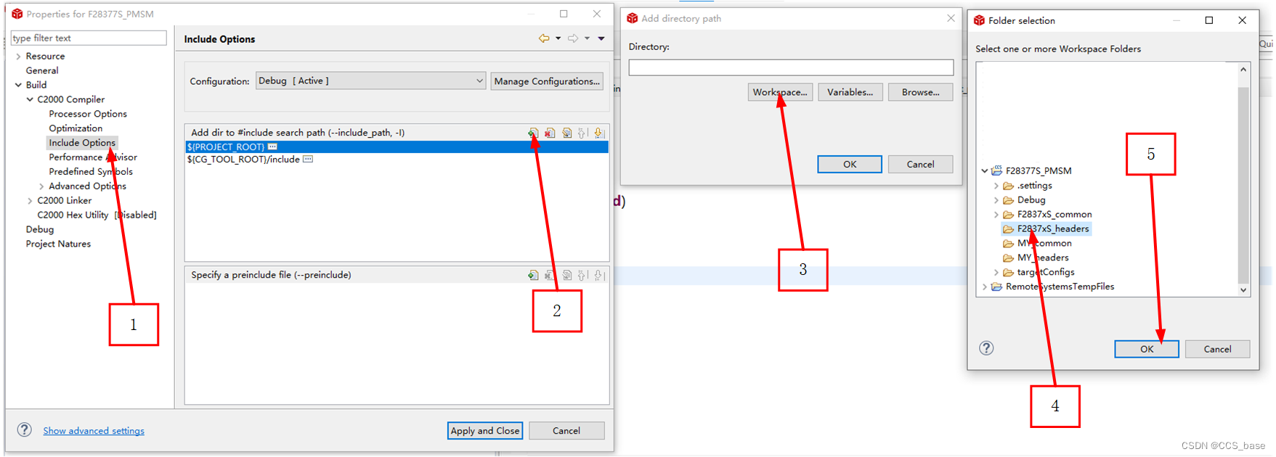Expand the F2837xS_common folder
Image resolution: width=1276 pixels, height=457 pixels.
coord(996,215)
